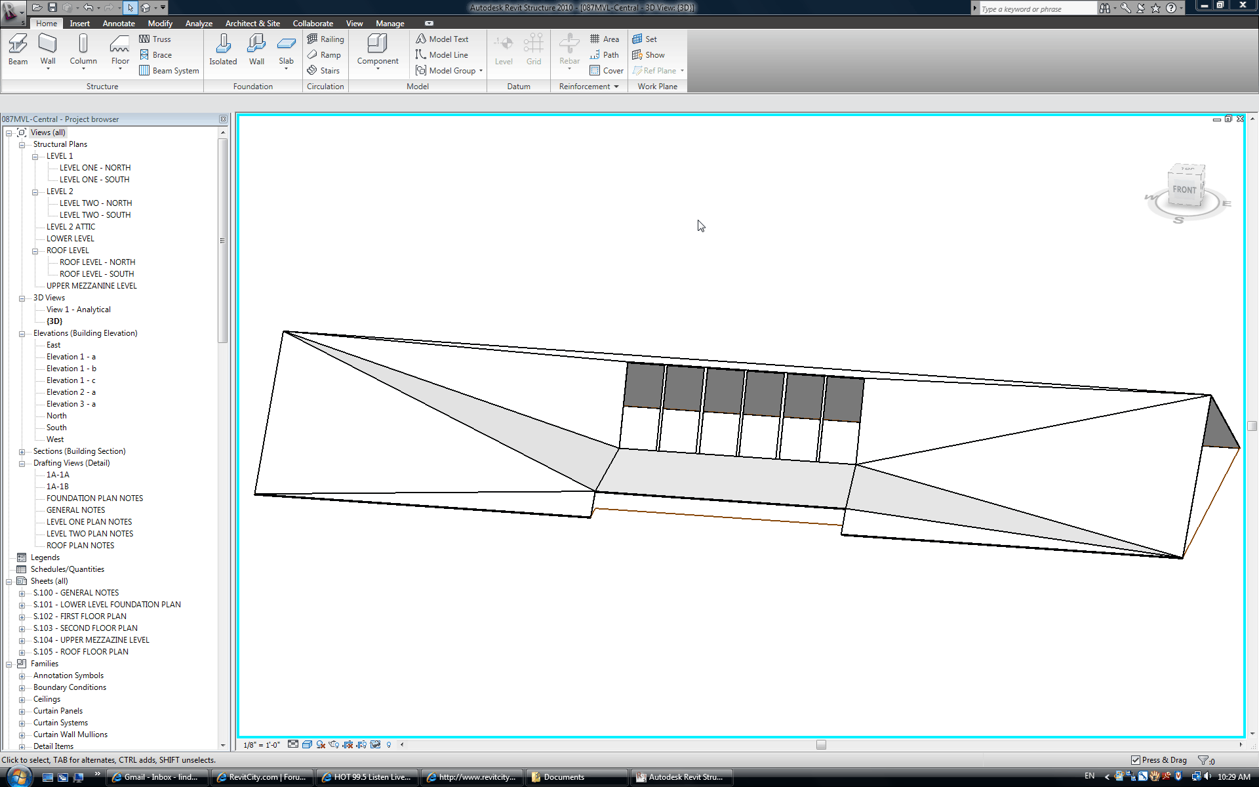Click the FRONT face of ViewCube
This screenshot has width=1259, height=787.
(x=1184, y=190)
